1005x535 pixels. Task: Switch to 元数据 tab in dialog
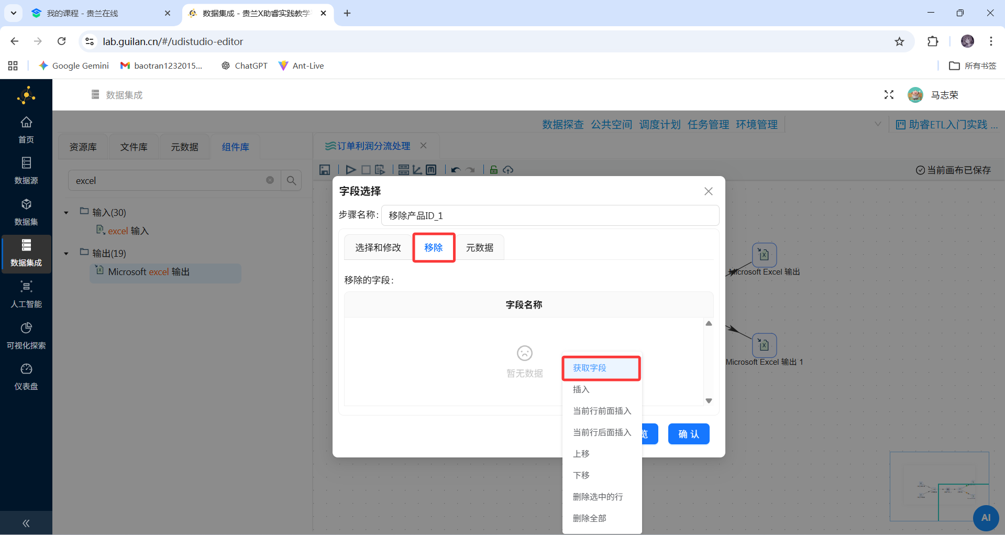(480, 247)
